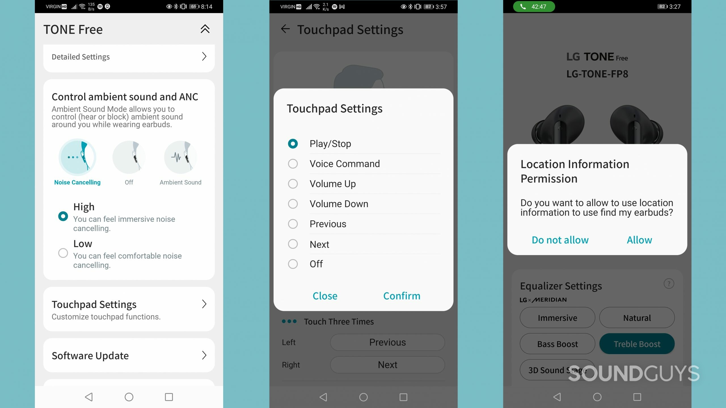The image size is (726, 408).
Task: Click Do not allow location permission
Action: click(x=560, y=240)
